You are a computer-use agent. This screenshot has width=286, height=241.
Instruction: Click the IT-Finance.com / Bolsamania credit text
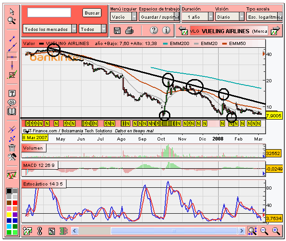coord(68,131)
